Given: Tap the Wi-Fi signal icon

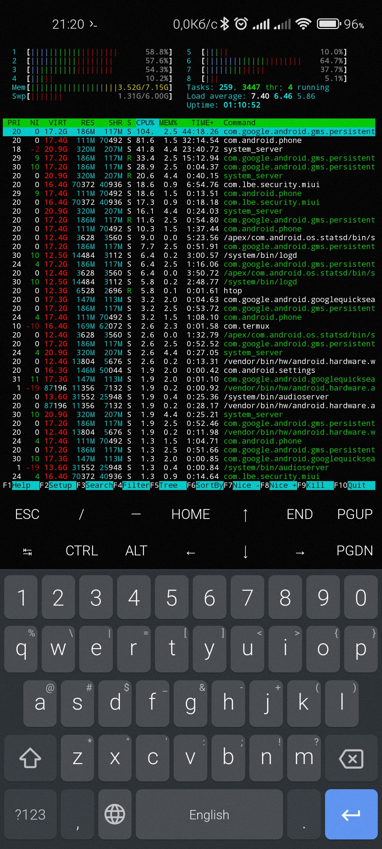Looking at the screenshot, I should tap(303, 24).
